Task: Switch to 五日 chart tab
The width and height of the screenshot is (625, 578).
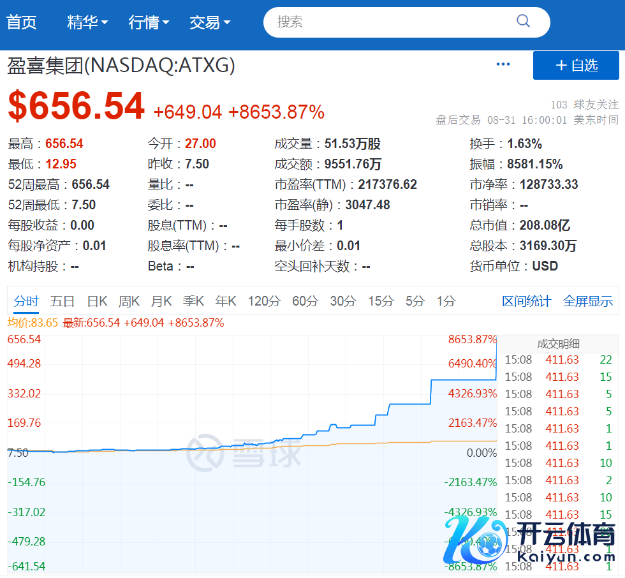Action: click(62, 301)
